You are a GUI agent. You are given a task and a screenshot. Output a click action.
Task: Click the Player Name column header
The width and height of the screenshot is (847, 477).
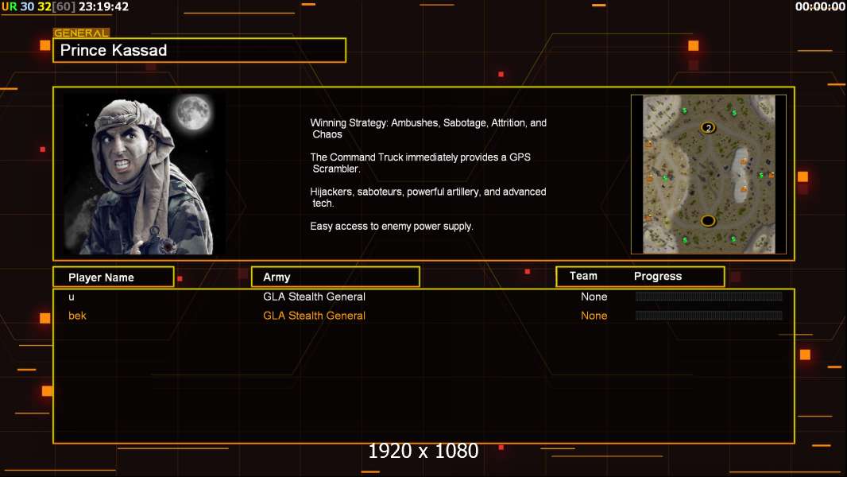114,277
